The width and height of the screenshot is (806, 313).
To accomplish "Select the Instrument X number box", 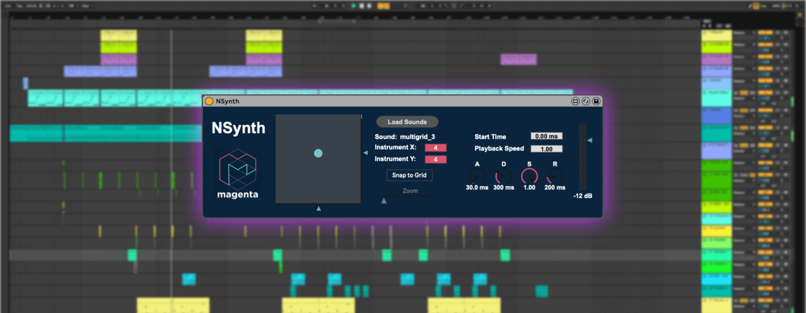I will coord(436,148).
